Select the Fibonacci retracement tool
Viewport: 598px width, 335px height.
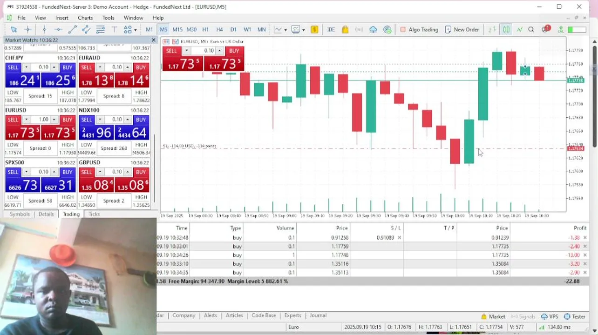point(100,29)
